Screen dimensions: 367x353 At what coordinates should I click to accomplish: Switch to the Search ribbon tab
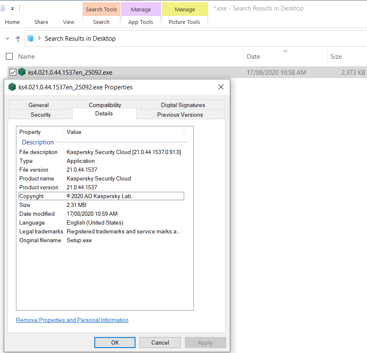click(x=101, y=22)
